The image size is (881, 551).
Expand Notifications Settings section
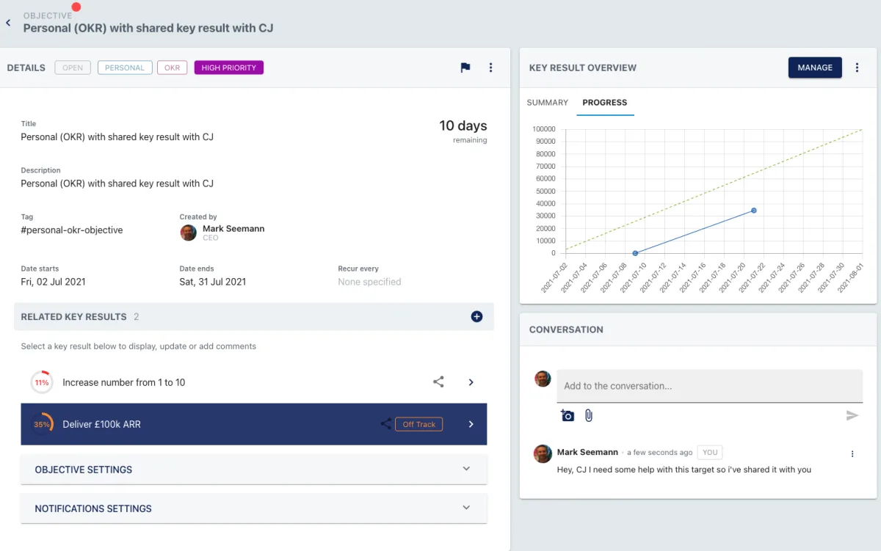pos(254,508)
